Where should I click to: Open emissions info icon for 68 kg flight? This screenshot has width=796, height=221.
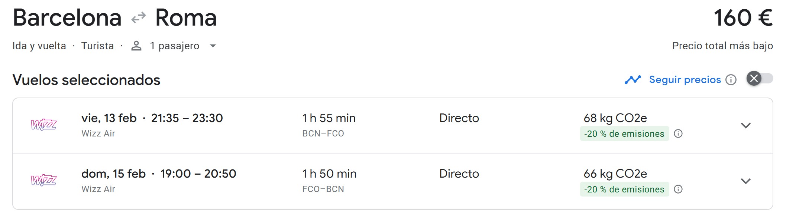tap(678, 133)
